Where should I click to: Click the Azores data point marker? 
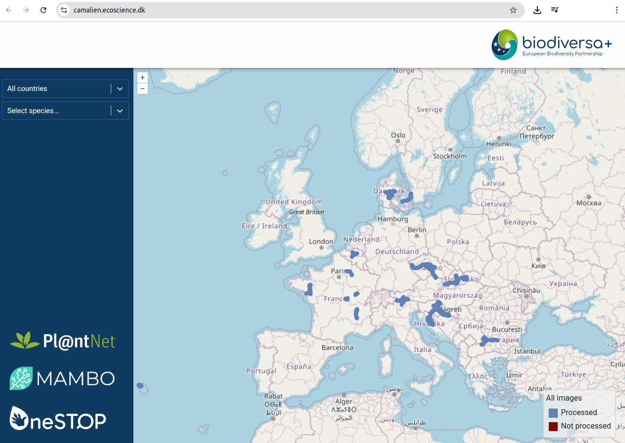pyautogui.click(x=140, y=385)
